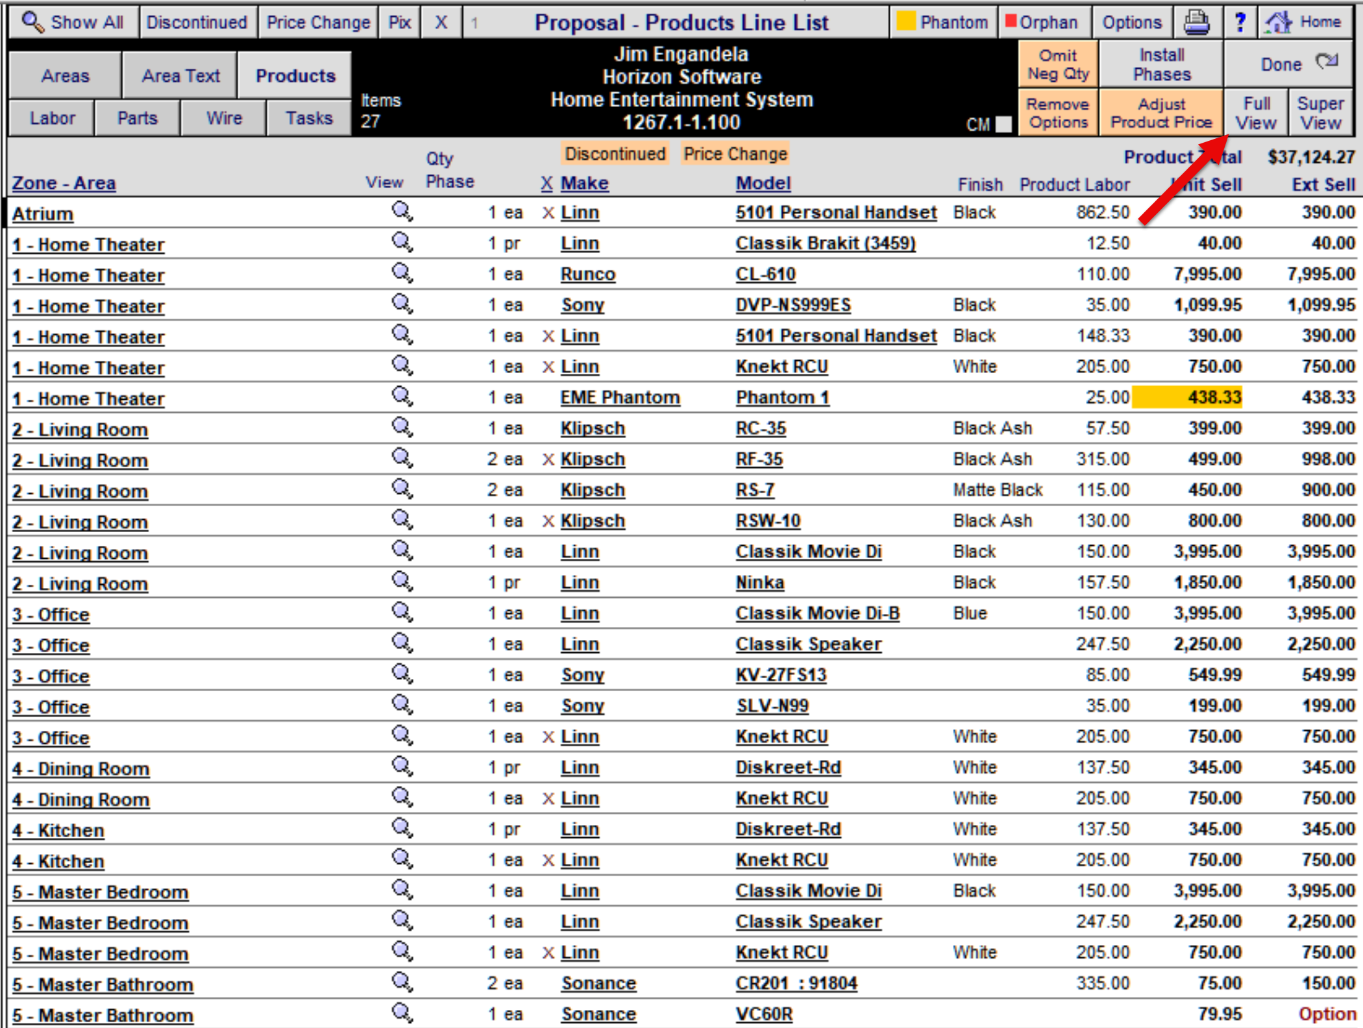Click magnifier for Klipsch RC-35 row
1363x1028 pixels.
pos(402,428)
